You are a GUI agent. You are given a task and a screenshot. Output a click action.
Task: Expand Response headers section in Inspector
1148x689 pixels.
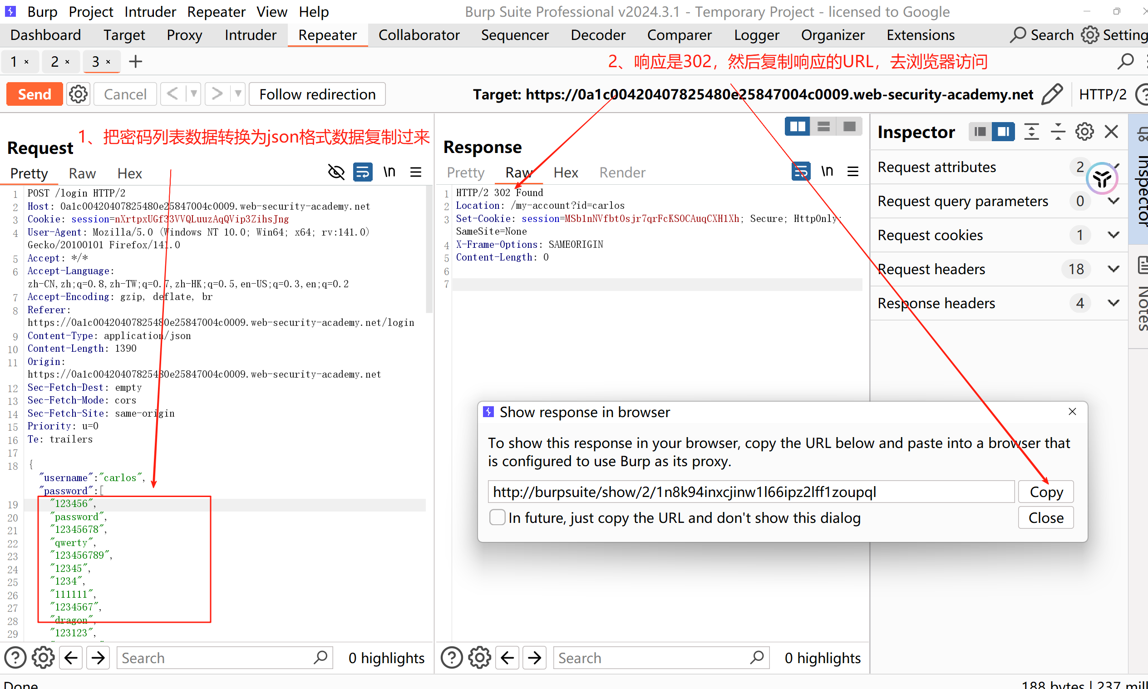pos(1113,303)
